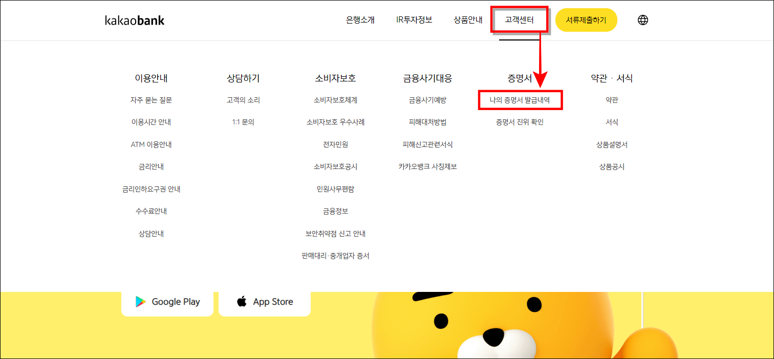Screen dimensions: 774x359
Task: Open 약관 link under 약관 · 서식
Action: pyautogui.click(x=612, y=100)
